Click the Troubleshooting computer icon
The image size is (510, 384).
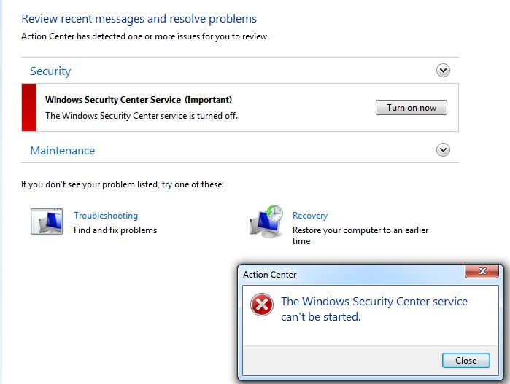click(x=47, y=222)
